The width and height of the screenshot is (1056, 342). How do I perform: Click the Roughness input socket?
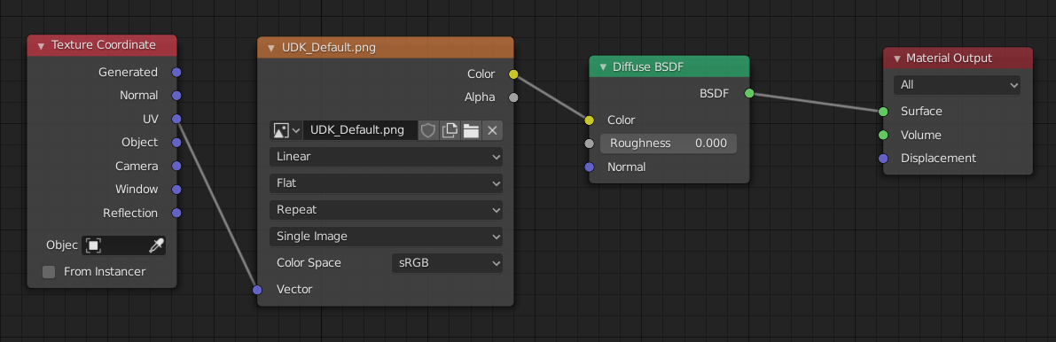pyautogui.click(x=590, y=144)
